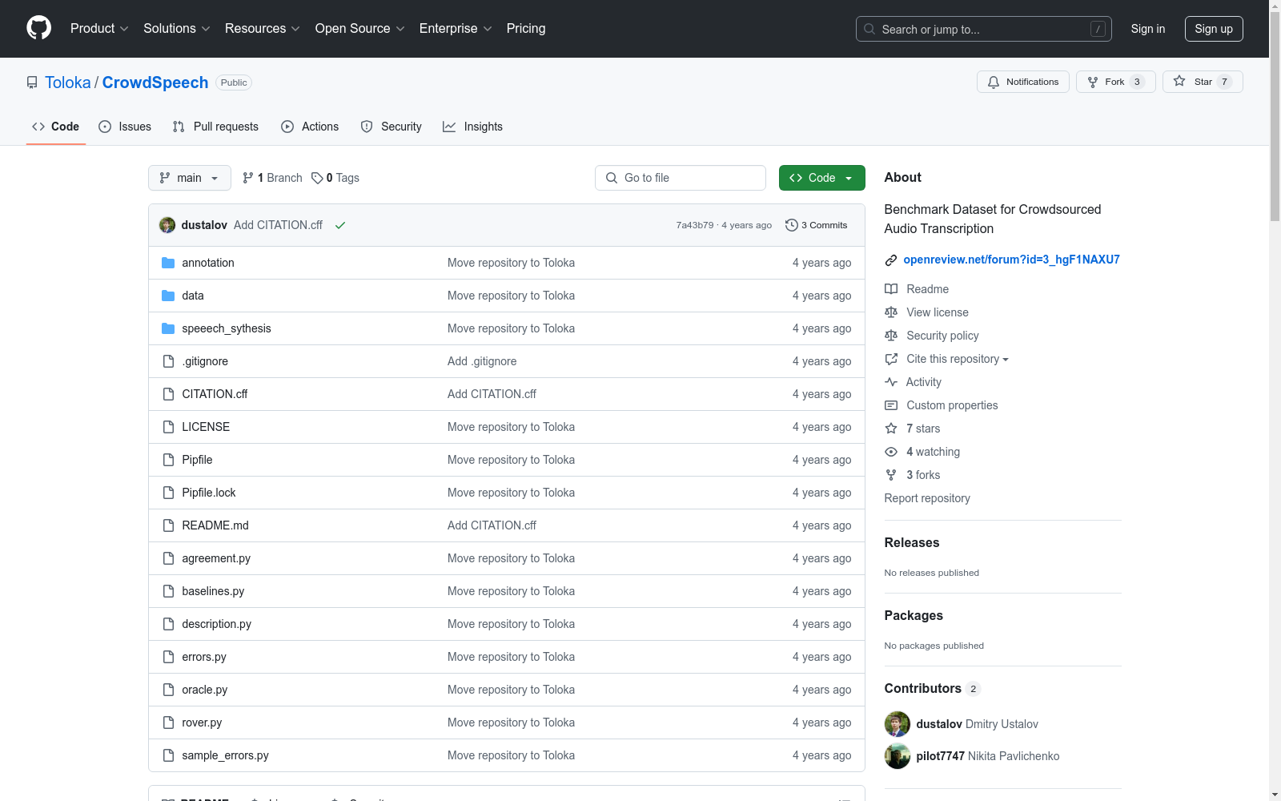Click the CITATION.cff file icon
1281x801 pixels.
pyautogui.click(x=168, y=394)
